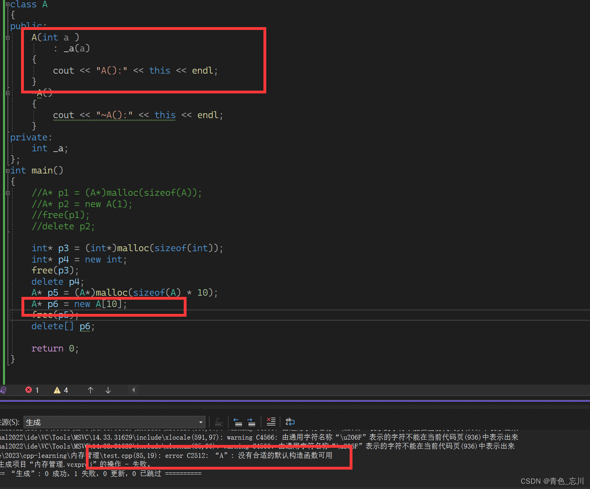Click the int* p3 malloc line
Image resolution: width=590 pixels, height=489 pixels.
(127, 248)
